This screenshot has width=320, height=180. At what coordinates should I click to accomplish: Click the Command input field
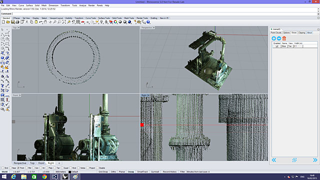(164, 13)
